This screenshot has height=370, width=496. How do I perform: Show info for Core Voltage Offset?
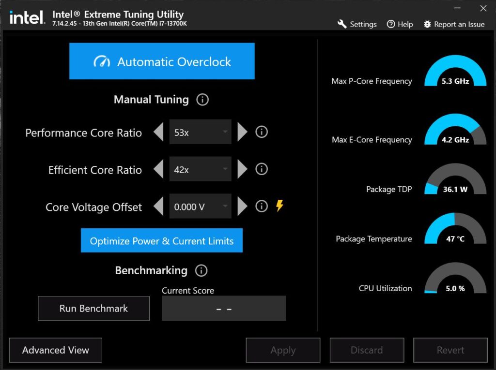261,207
